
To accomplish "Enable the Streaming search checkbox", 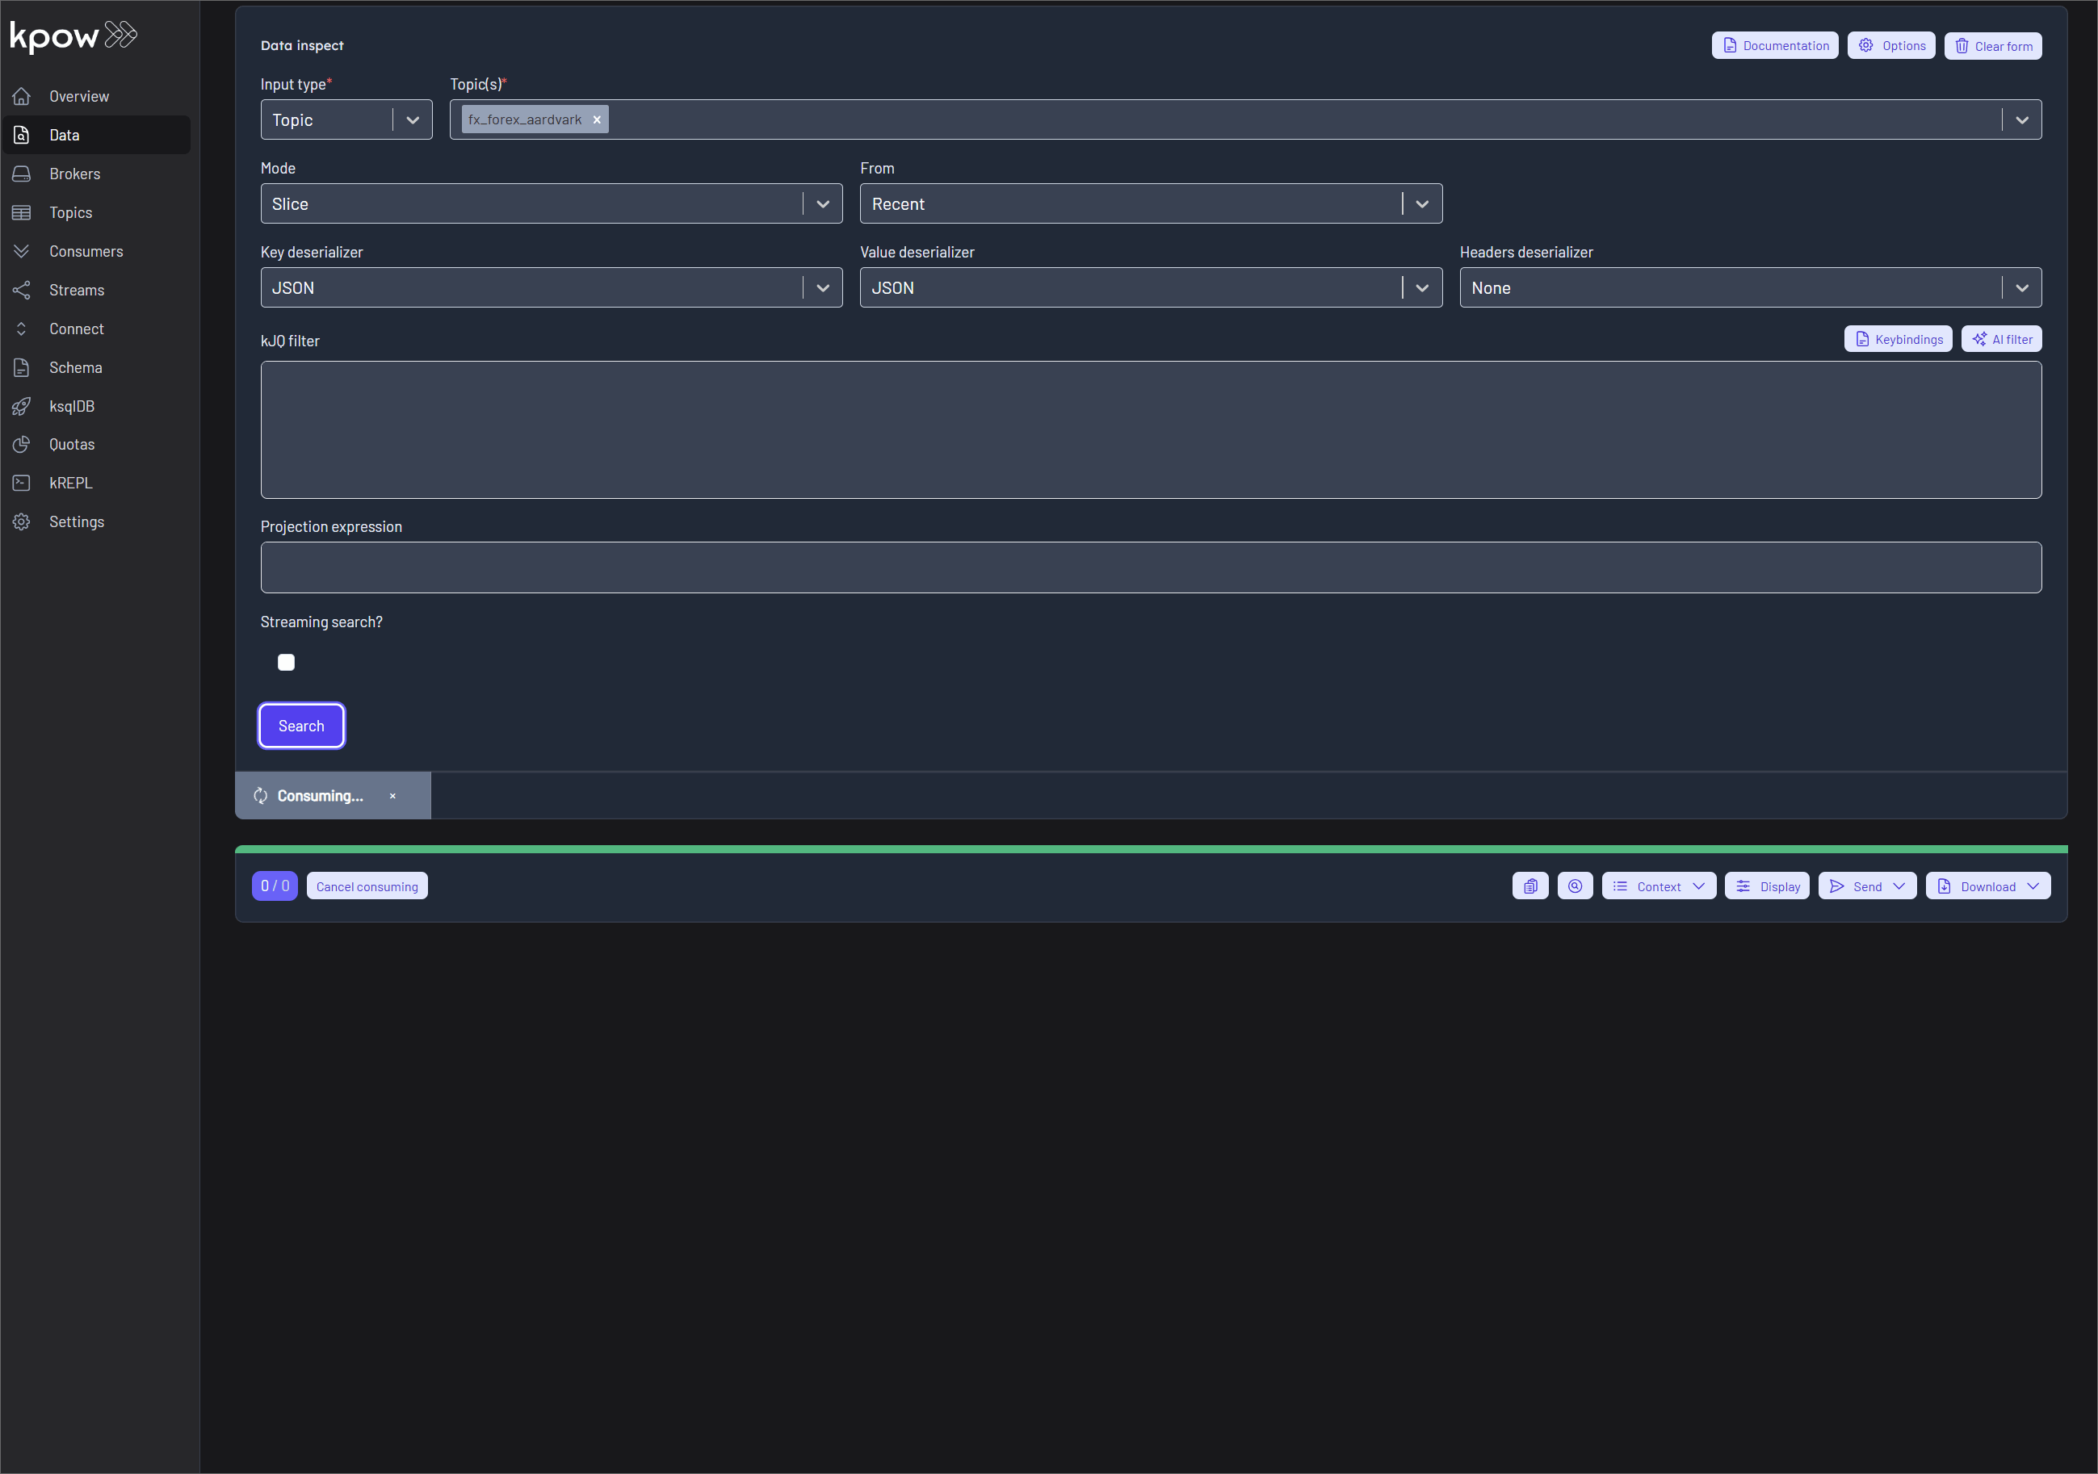I will point(286,662).
